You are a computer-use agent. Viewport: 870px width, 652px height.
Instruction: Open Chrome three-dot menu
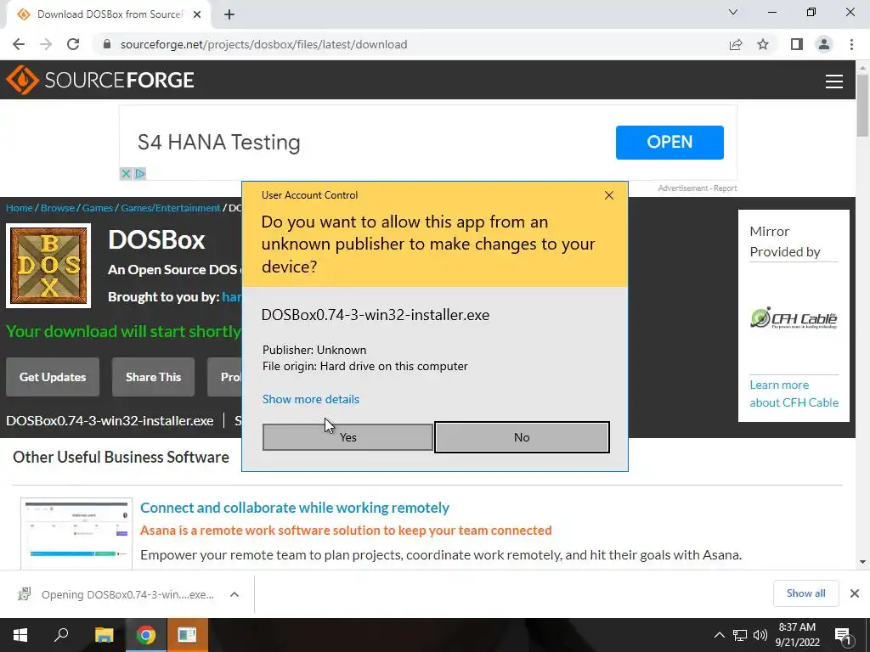click(851, 44)
